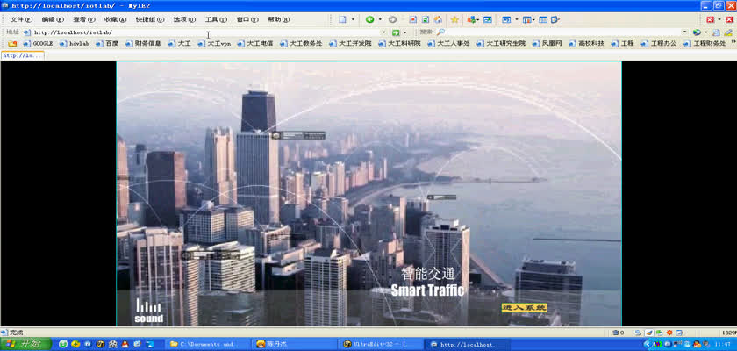Open the GOOGLE bookmark link
737x351 pixels.
click(38, 43)
